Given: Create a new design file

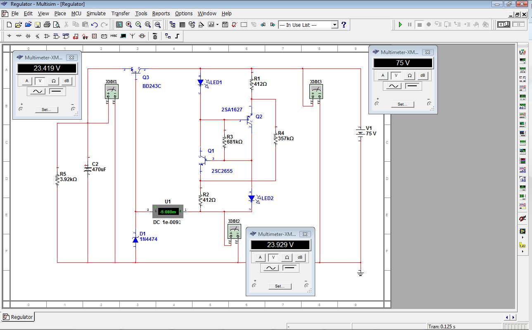Looking at the screenshot, I should pyautogui.click(x=9, y=25).
